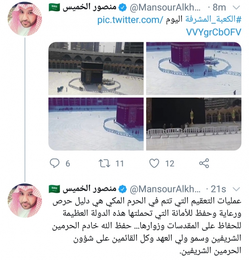Open the top profile avatar picture
The width and height of the screenshot is (249, 260).
pos(25,19)
